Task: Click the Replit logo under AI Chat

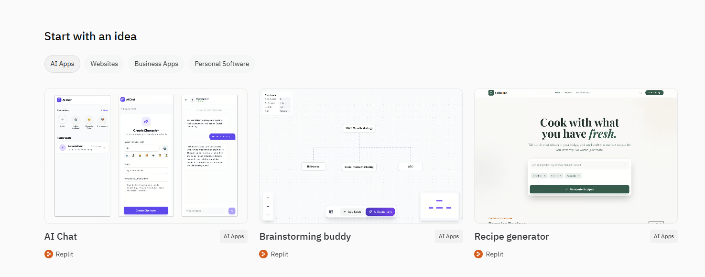Action: (x=49, y=254)
